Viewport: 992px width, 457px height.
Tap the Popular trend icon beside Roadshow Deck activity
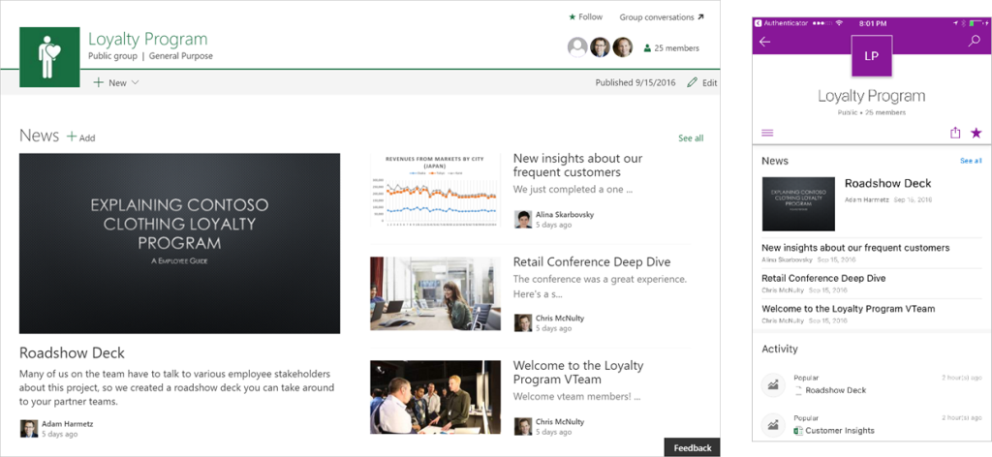tap(773, 384)
